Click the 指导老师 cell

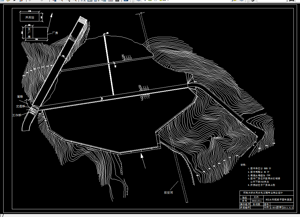pos(245,204)
